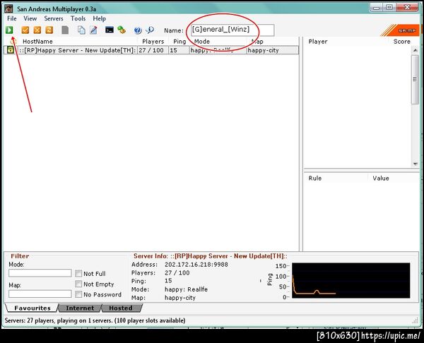Click the padlock icon on Happy Server row

point(11,50)
